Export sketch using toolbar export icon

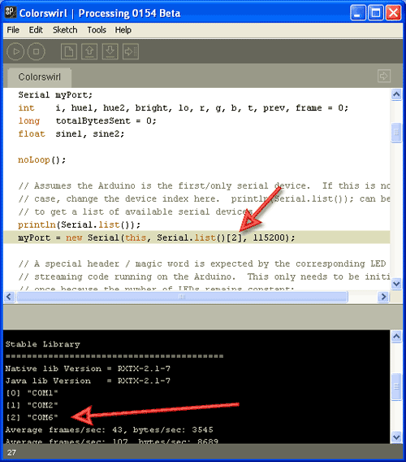[131, 51]
